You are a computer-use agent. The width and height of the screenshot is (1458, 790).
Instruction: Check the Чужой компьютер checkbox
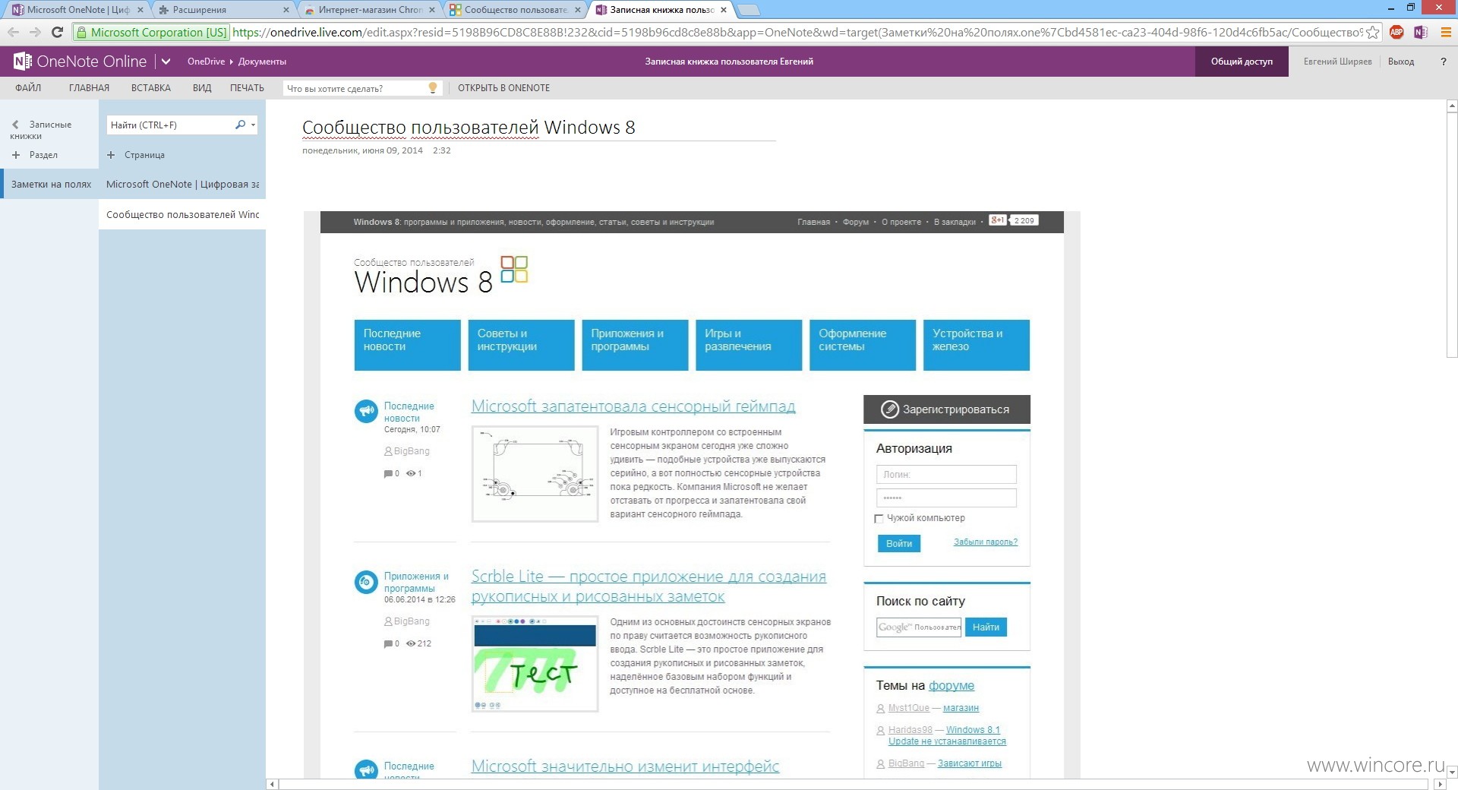(879, 519)
